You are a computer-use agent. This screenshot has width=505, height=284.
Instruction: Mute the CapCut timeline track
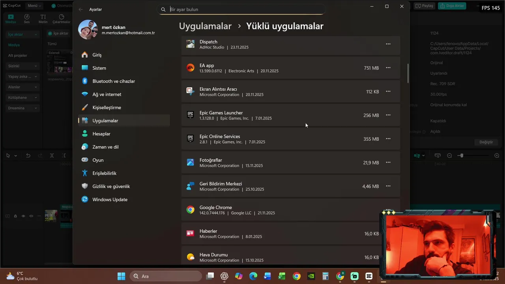coord(31,216)
